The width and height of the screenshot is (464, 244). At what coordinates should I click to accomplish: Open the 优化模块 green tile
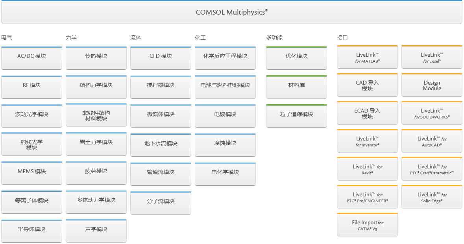pyautogui.click(x=296, y=56)
